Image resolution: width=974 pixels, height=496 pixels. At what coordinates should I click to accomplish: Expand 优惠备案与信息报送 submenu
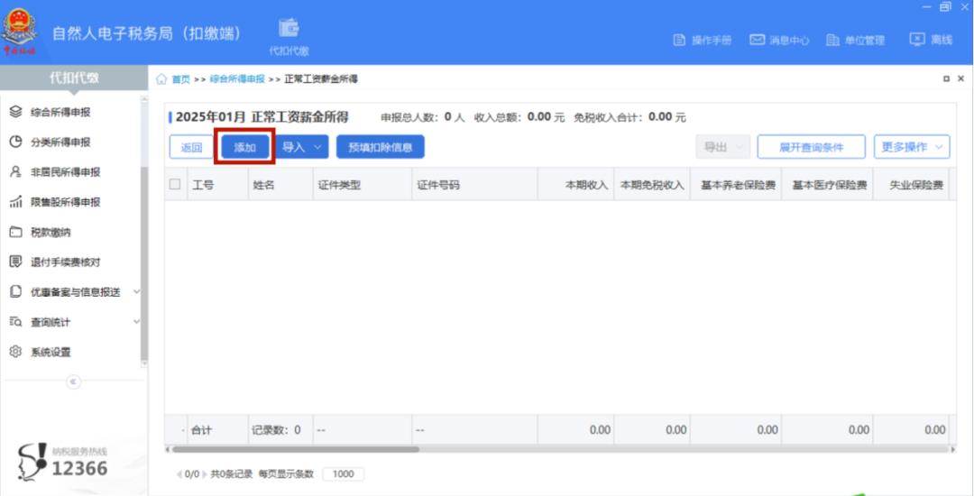[x=137, y=292]
